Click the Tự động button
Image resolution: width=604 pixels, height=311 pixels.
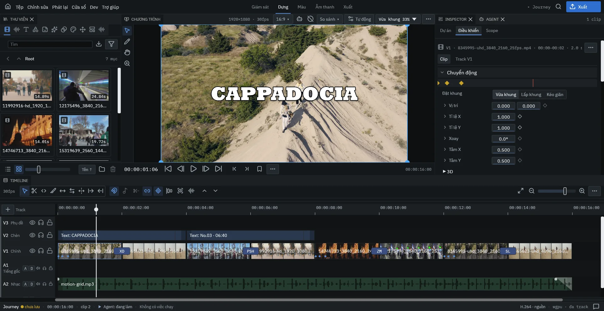coord(359,19)
